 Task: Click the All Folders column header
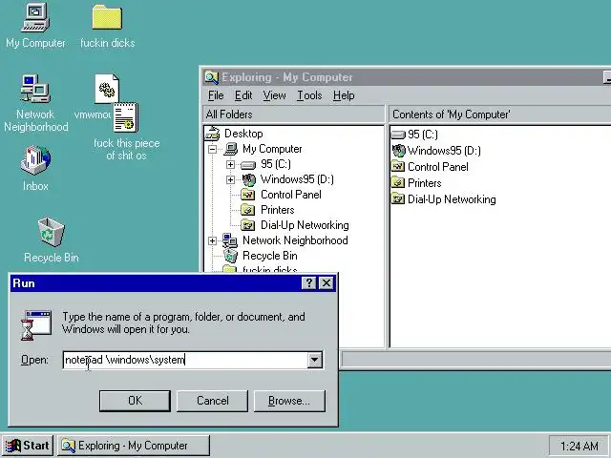pos(293,114)
